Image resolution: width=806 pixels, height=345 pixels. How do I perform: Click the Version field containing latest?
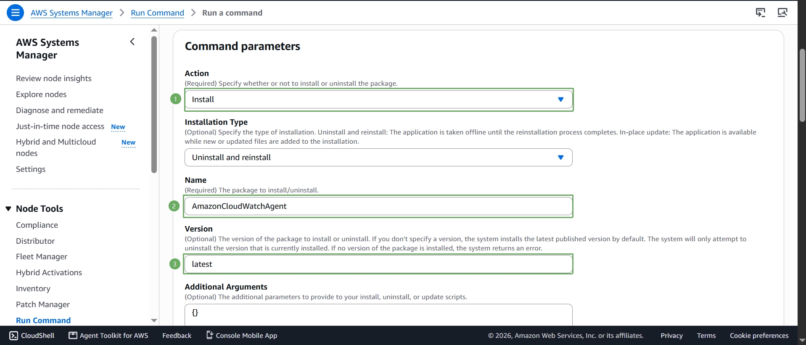[378, 264]
